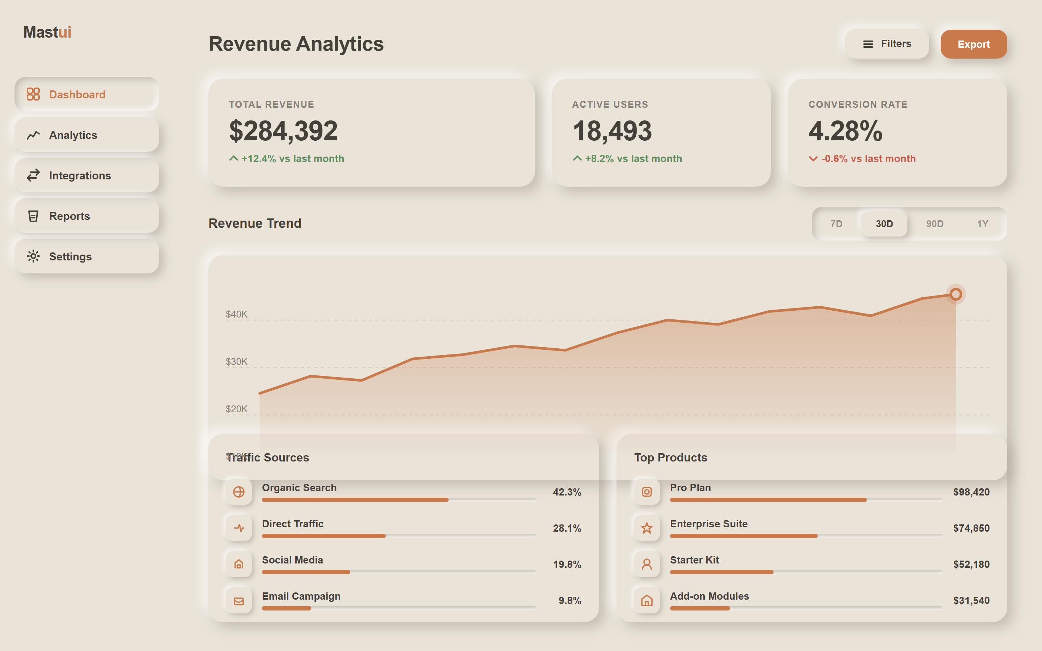Select the 1Y range tab
This screenshot has height=651, width=1042.
click(x=983, y=224)
